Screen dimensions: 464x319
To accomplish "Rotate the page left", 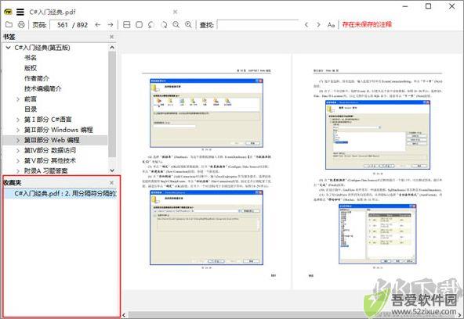I will [x=151, y=25].
